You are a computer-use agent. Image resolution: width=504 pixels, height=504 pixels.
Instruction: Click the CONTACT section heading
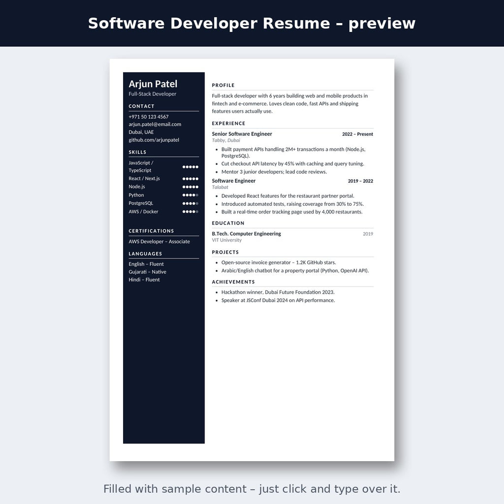(141, 106)
